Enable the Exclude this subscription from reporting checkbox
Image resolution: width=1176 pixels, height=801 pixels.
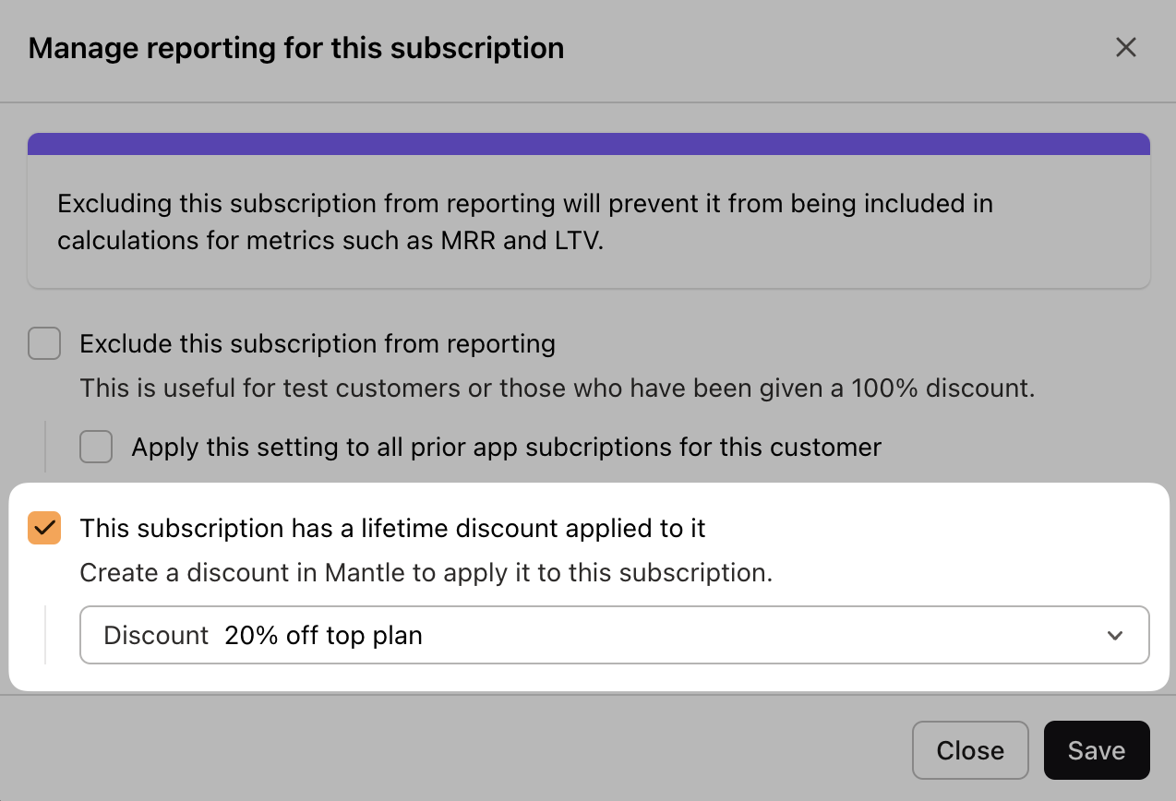(x=44, y=343)
